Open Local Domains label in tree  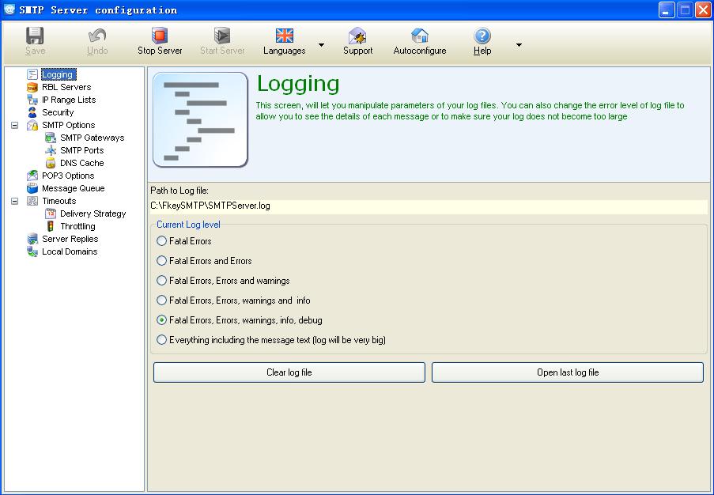pyautogui.click(x=70, y=251)
